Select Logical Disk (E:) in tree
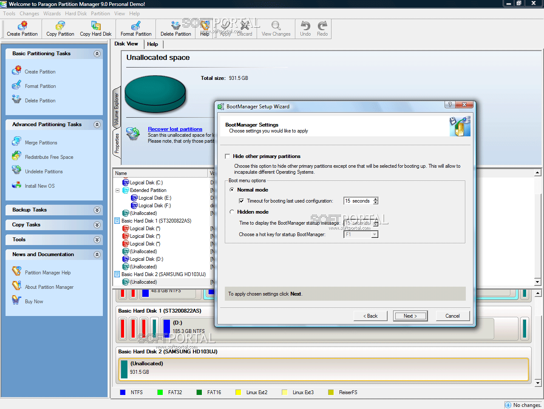Screen dimensions: 544x409 click(x=155, y=198)
